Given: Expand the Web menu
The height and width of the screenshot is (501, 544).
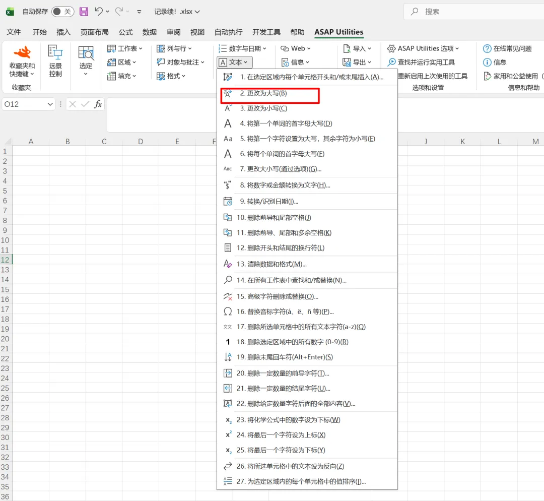Looking at the screenshot, I should click(296, 48).
